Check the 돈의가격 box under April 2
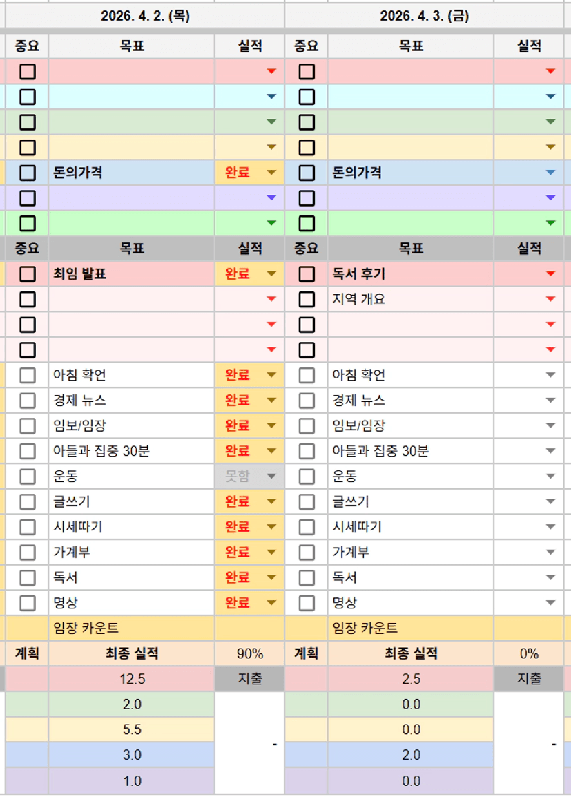The height and width of the screenshot is (806, 571). [28, 173]
